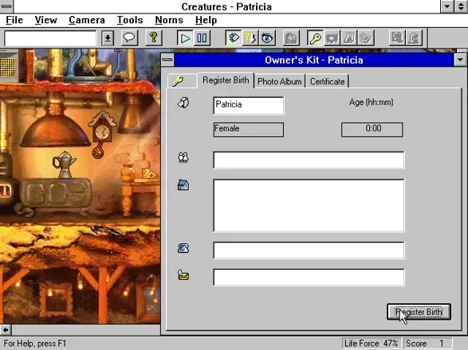The width and height of the screenshot is (468, 350).
Task: Click the hand-and-norn toolbar icon
Action: pos(234,38)
